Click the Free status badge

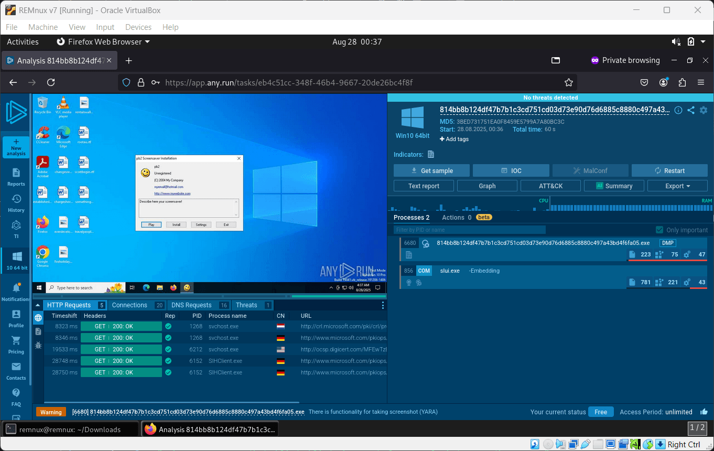601,412
